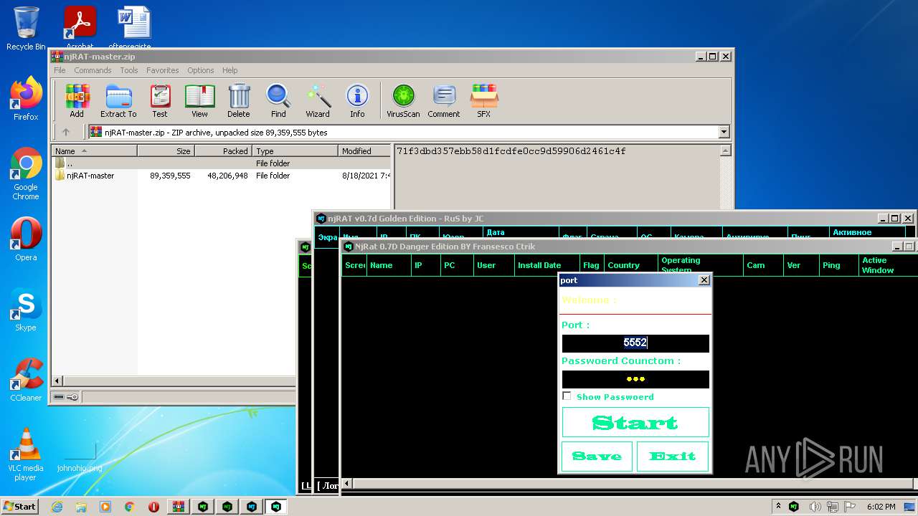Toggle Show Passwoerd checkbox

[567, 396]
